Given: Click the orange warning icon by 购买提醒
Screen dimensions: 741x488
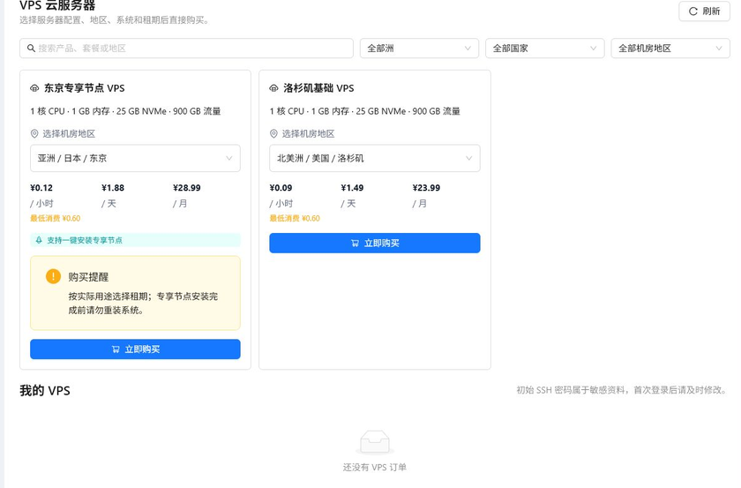Looking at the screenshot, I should coord(53,276).
